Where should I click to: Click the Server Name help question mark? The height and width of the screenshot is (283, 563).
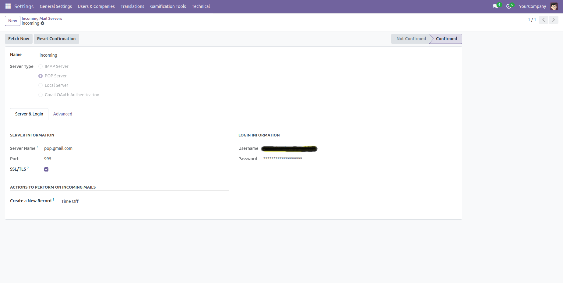pos(37,147)
